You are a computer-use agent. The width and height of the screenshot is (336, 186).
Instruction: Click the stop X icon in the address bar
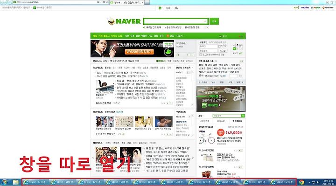point(106,2)
